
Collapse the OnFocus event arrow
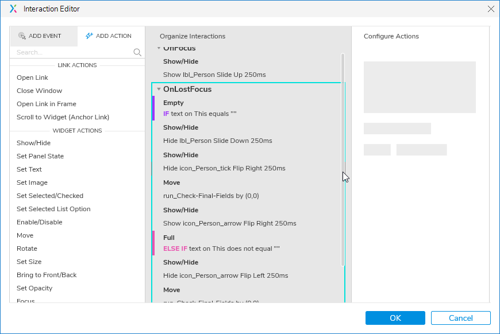(x=159, y=48)
